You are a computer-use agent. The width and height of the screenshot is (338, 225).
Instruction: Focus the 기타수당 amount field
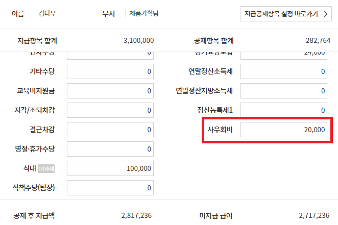pos(110,71)
